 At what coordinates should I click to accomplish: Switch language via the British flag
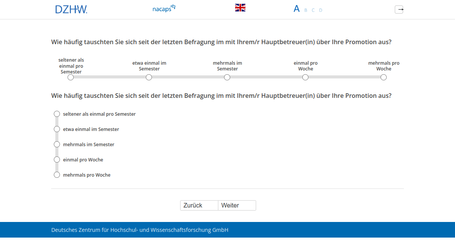click(240, 8)
